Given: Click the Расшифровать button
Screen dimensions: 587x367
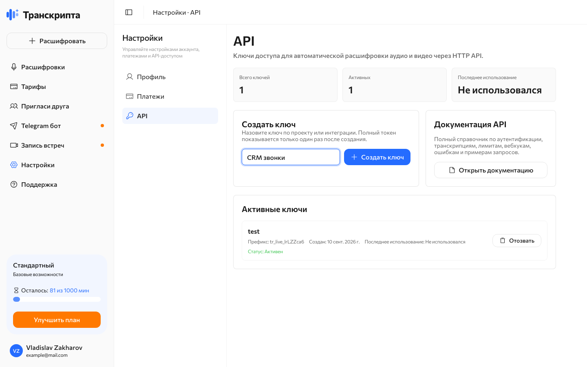Looking at the screenshot, I should click(x=57, y=41).
